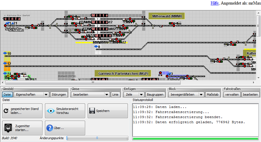Open the bewegen&färben block dropdown
This screenshot has width=261, height=142.
pos(186,94)
